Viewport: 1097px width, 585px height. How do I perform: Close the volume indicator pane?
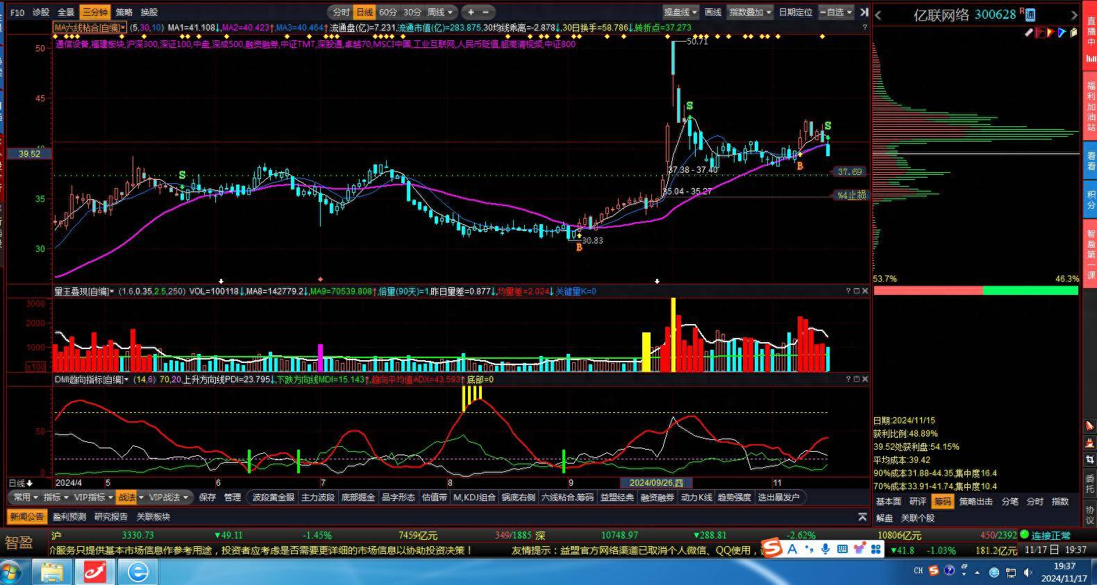click(865, 291)
